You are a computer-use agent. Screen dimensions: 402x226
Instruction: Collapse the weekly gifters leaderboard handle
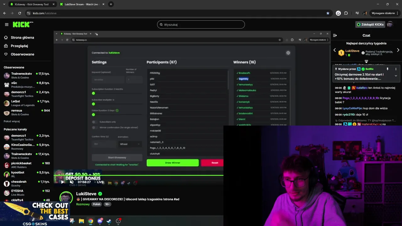(366, 62)
